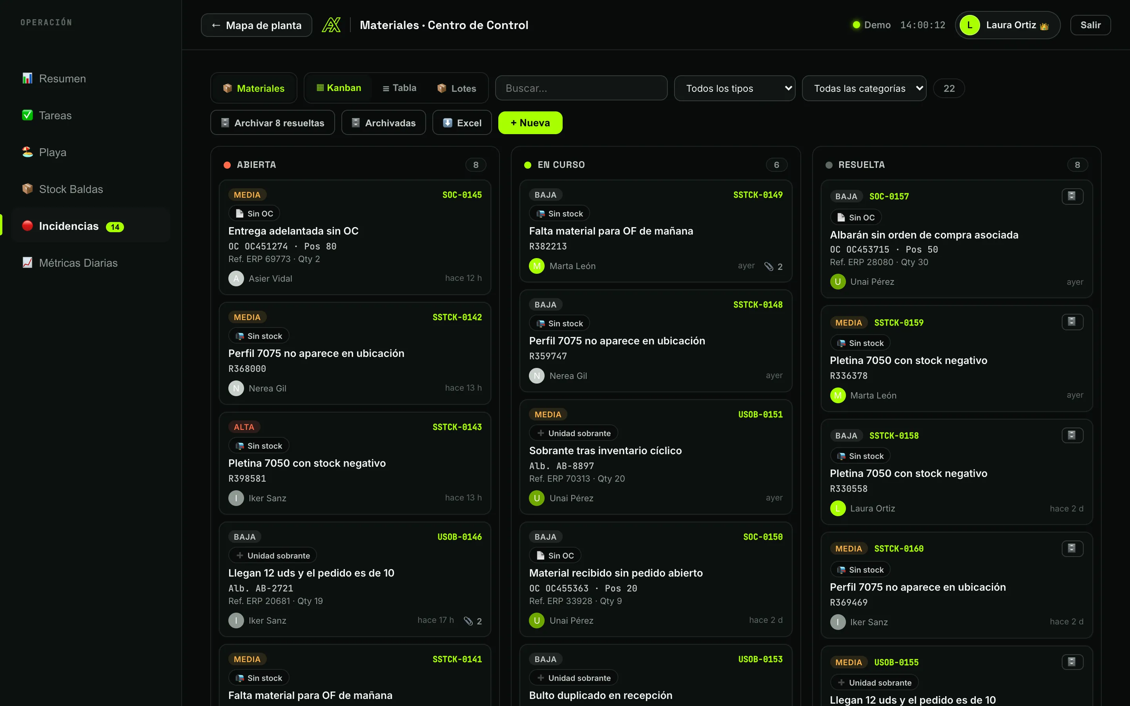
Task: Open card Albarán sin orden de compra asociada
Action: pos(956,238)
